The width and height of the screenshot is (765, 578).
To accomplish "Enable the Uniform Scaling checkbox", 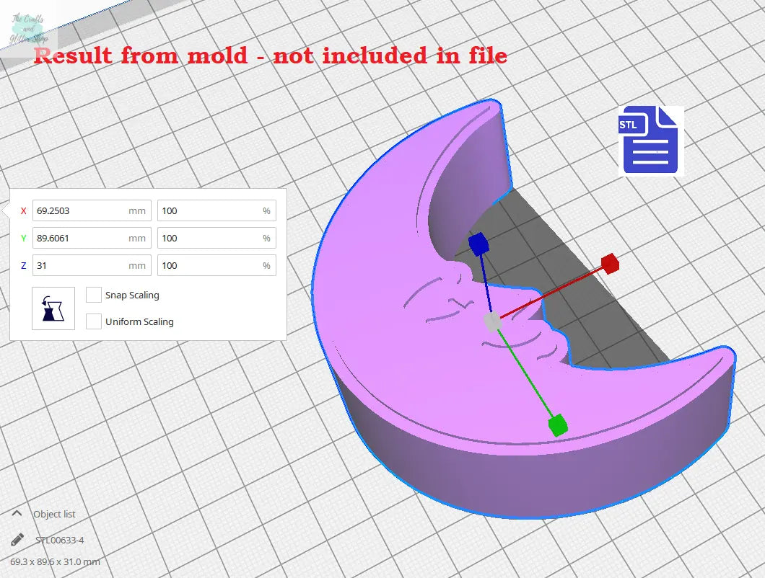I will [x=93, y=321].
